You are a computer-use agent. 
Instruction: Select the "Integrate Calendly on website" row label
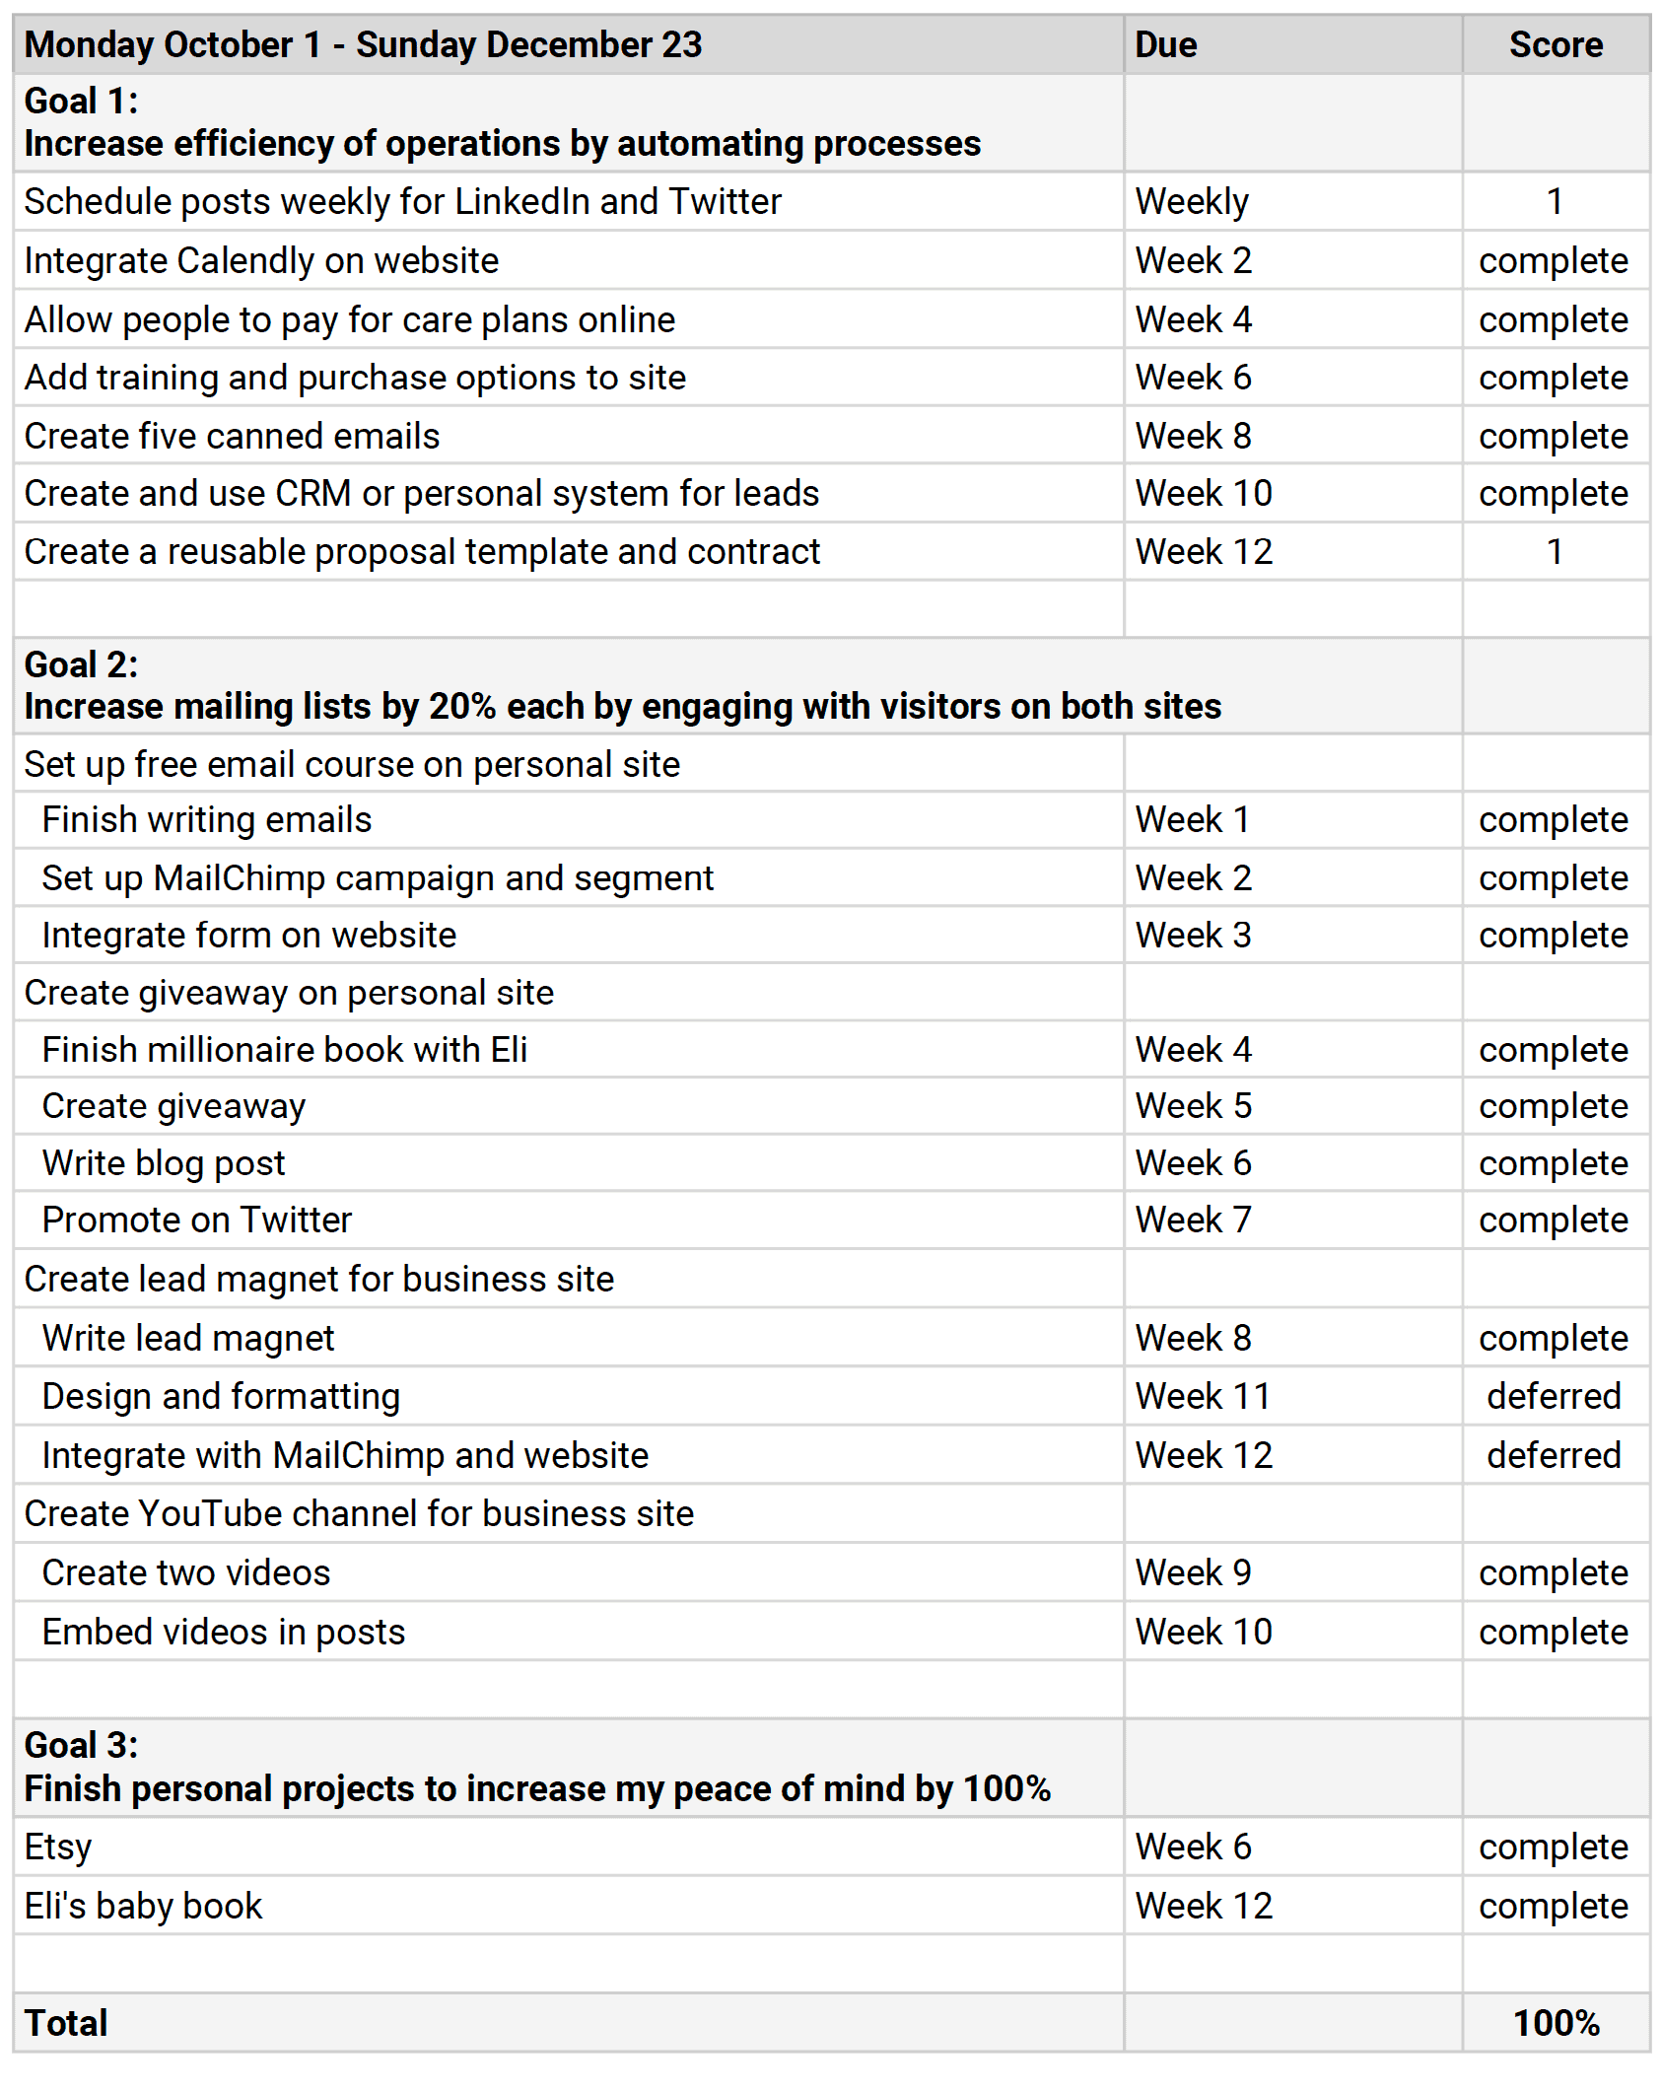coord(261,261)
